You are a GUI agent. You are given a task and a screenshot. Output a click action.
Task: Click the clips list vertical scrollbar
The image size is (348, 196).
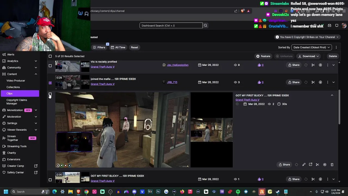point(339,107)
